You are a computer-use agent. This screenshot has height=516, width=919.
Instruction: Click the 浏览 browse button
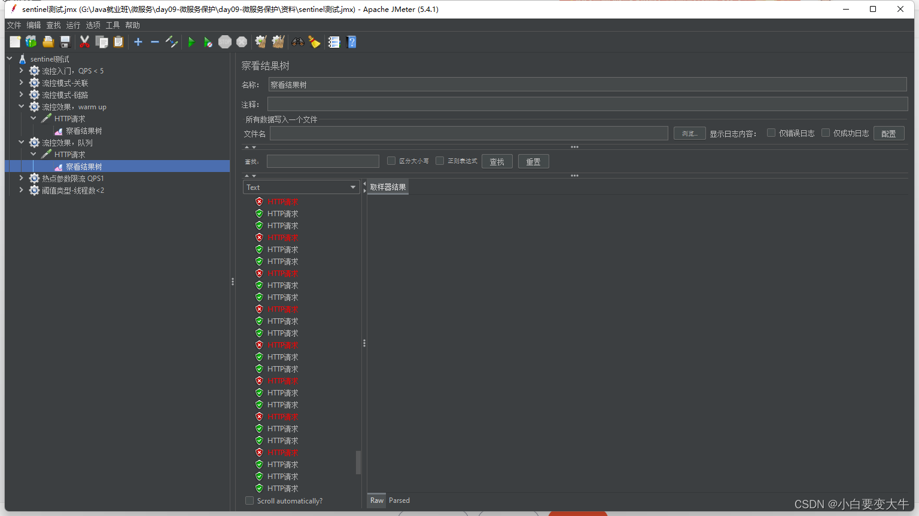[689, 133]
